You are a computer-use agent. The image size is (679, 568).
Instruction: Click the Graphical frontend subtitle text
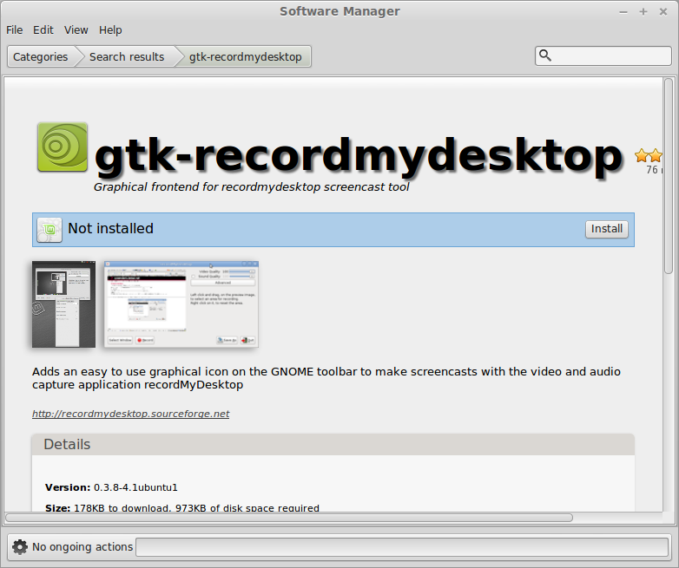tap(251, 187)
